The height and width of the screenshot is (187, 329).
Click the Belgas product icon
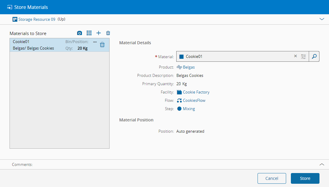click(179, 67)
